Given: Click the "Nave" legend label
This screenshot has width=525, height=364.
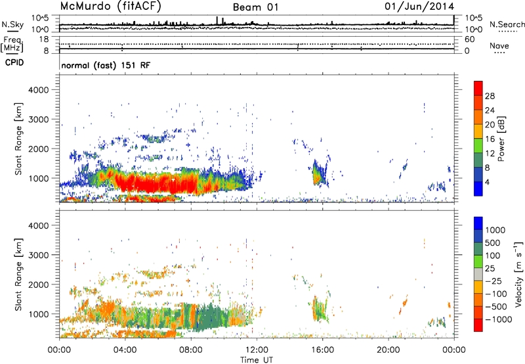Looking at the screenshot, I should click(x=499, y=46).
